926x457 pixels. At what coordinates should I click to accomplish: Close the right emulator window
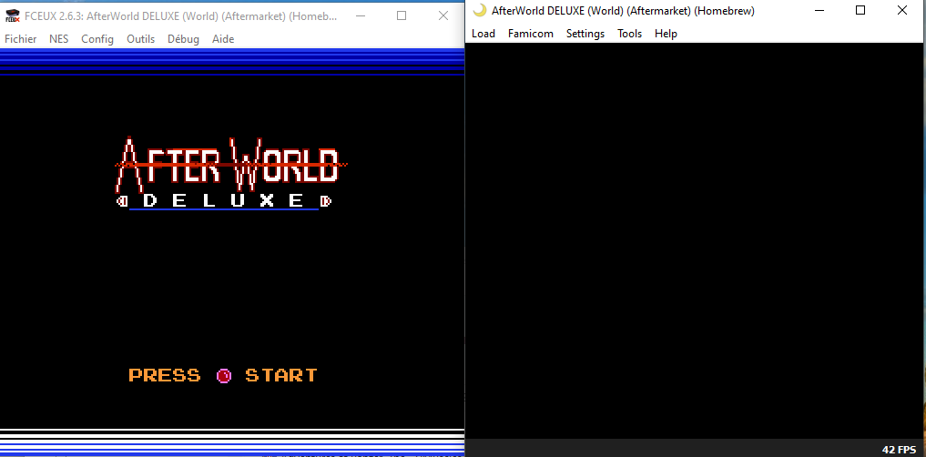point(901,10)
